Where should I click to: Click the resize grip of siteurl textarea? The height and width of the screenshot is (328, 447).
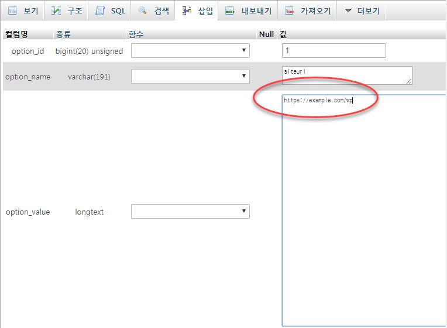(x=409, y=81)
